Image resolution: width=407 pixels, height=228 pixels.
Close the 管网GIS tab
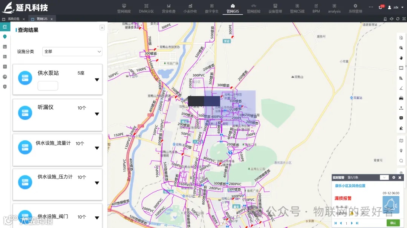52,19
